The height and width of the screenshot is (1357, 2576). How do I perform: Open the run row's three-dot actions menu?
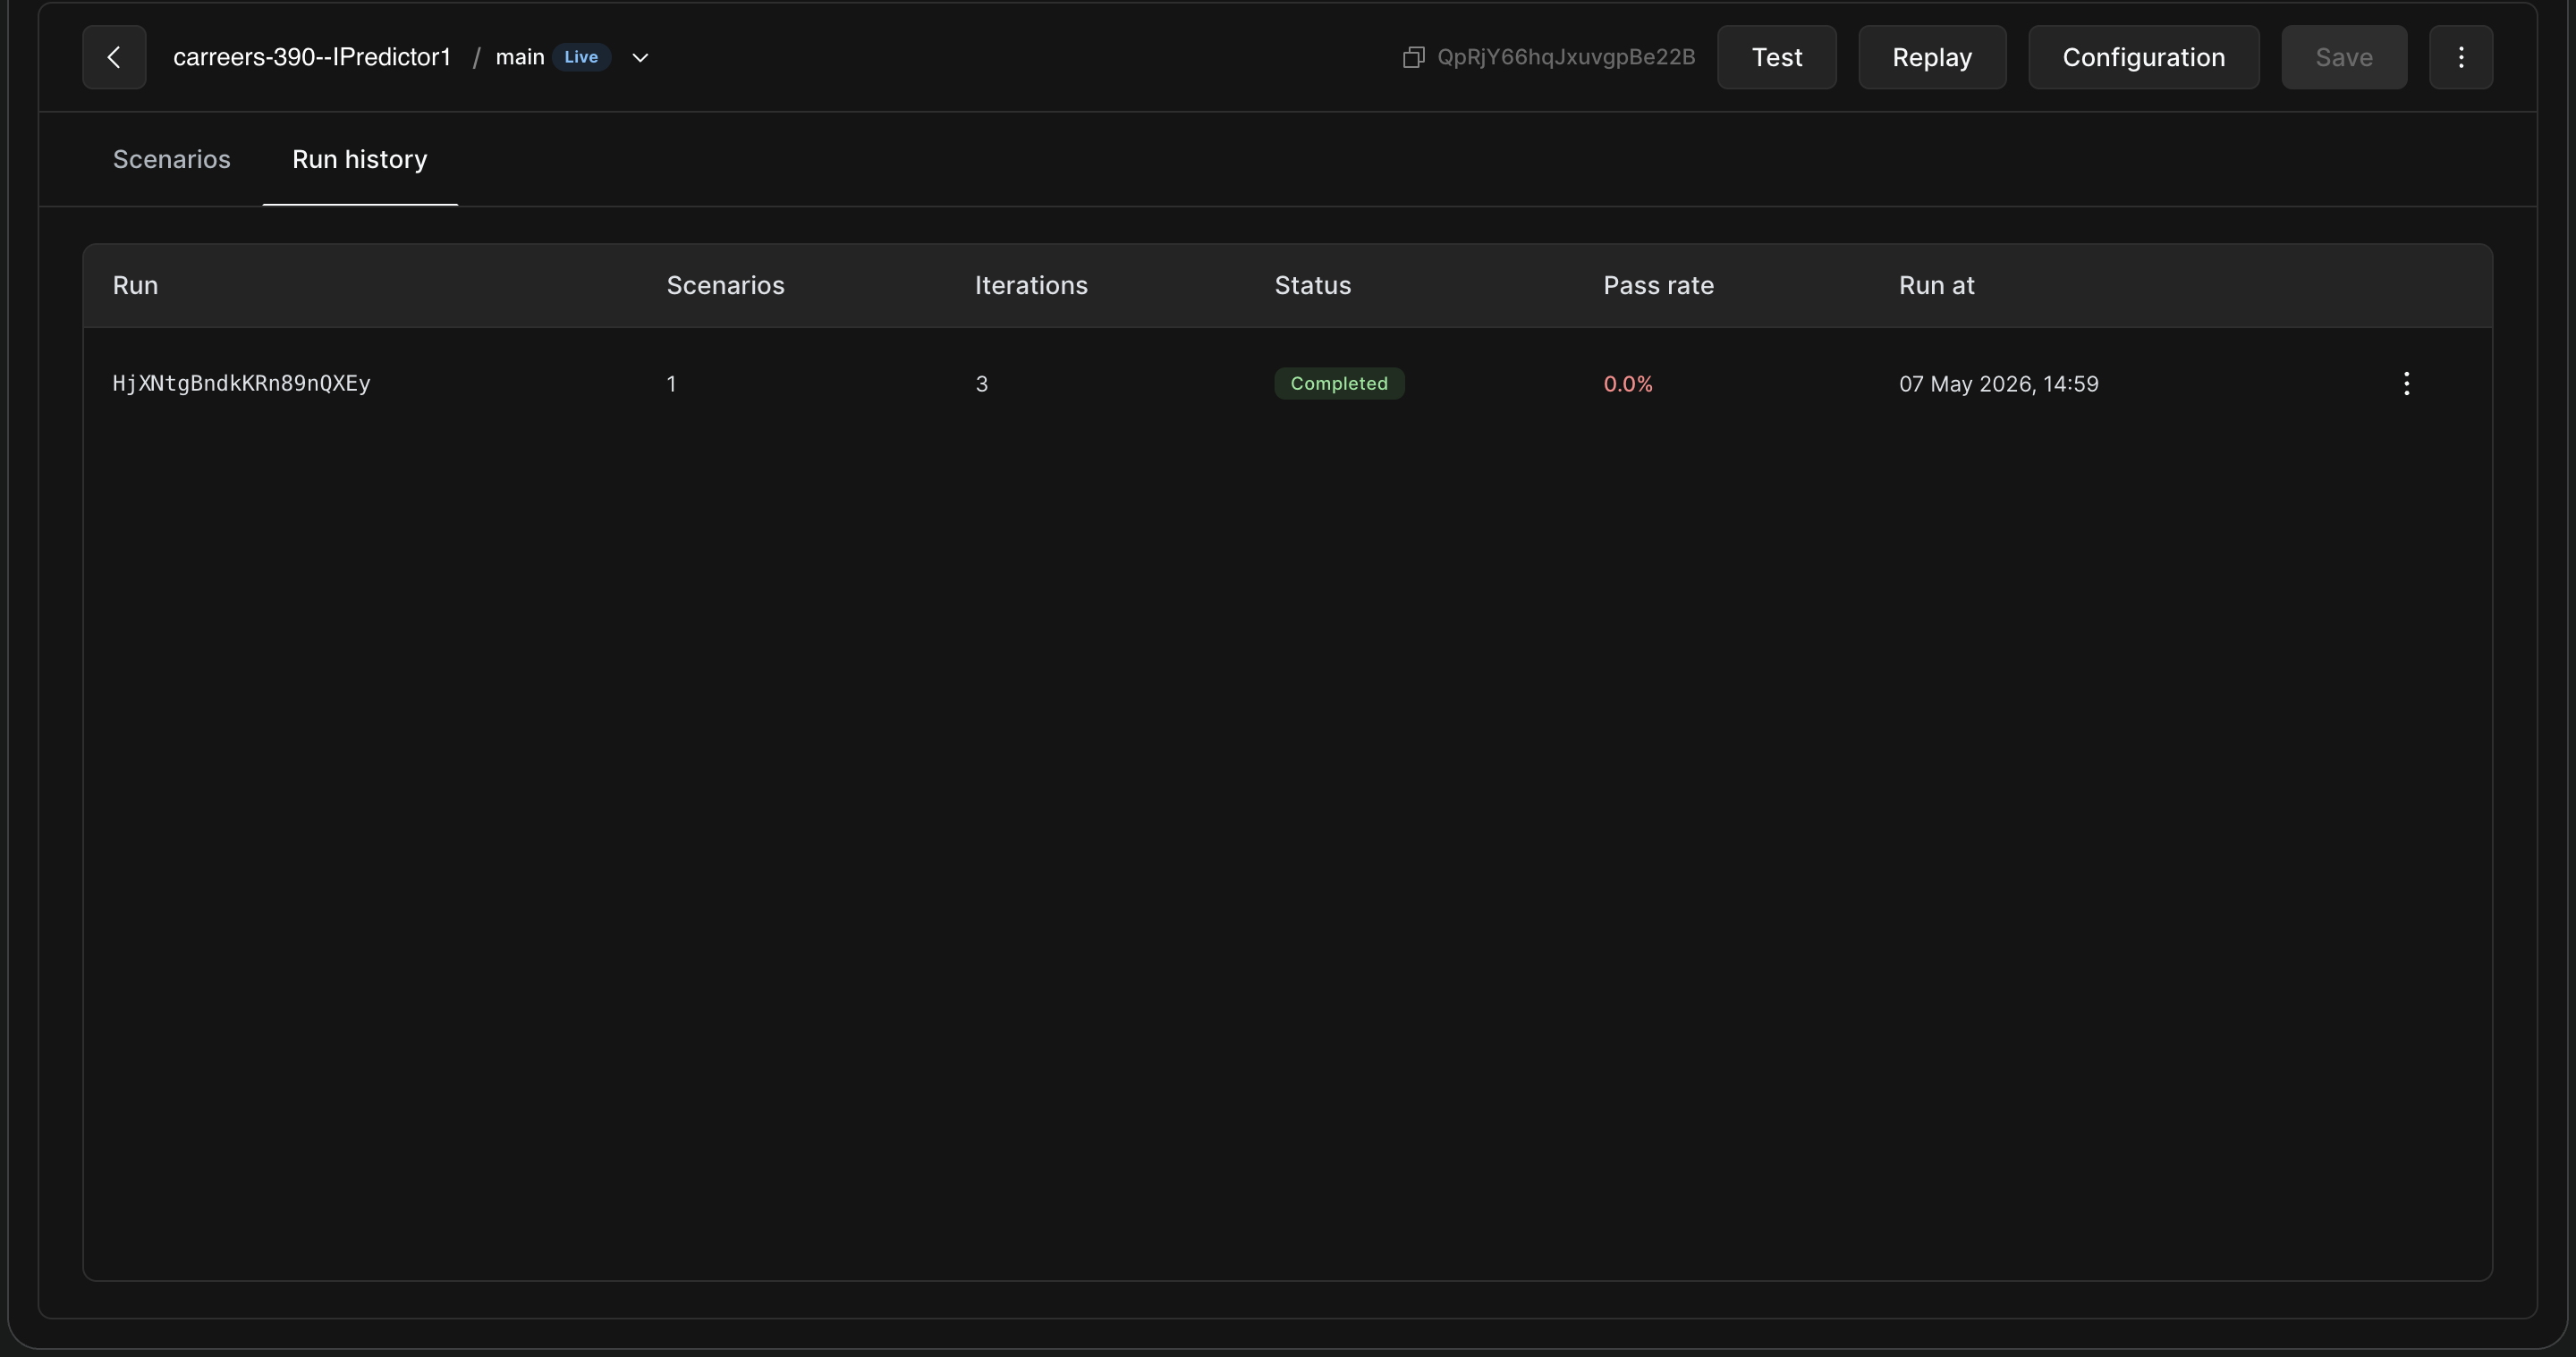2406,383
